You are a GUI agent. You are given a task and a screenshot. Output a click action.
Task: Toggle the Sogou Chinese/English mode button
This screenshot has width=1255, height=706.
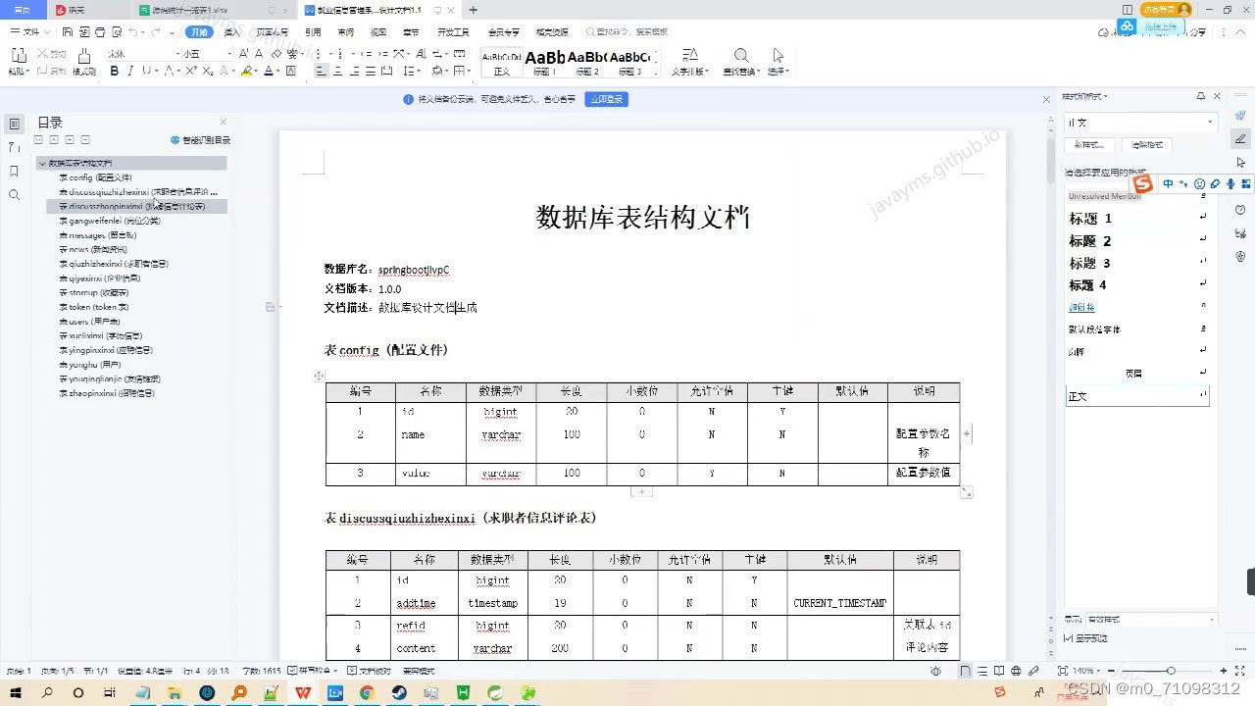tap(1168, 183)
